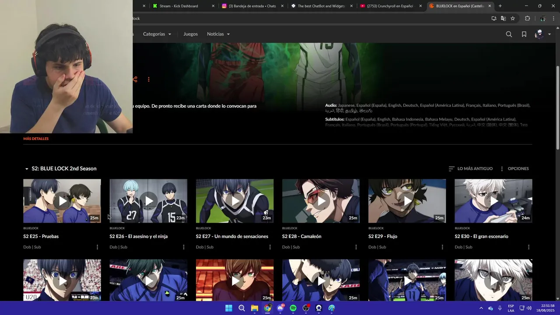
Task: Play the second-row orange-haired character episode thumbnail
Action: tap(234, 280)
